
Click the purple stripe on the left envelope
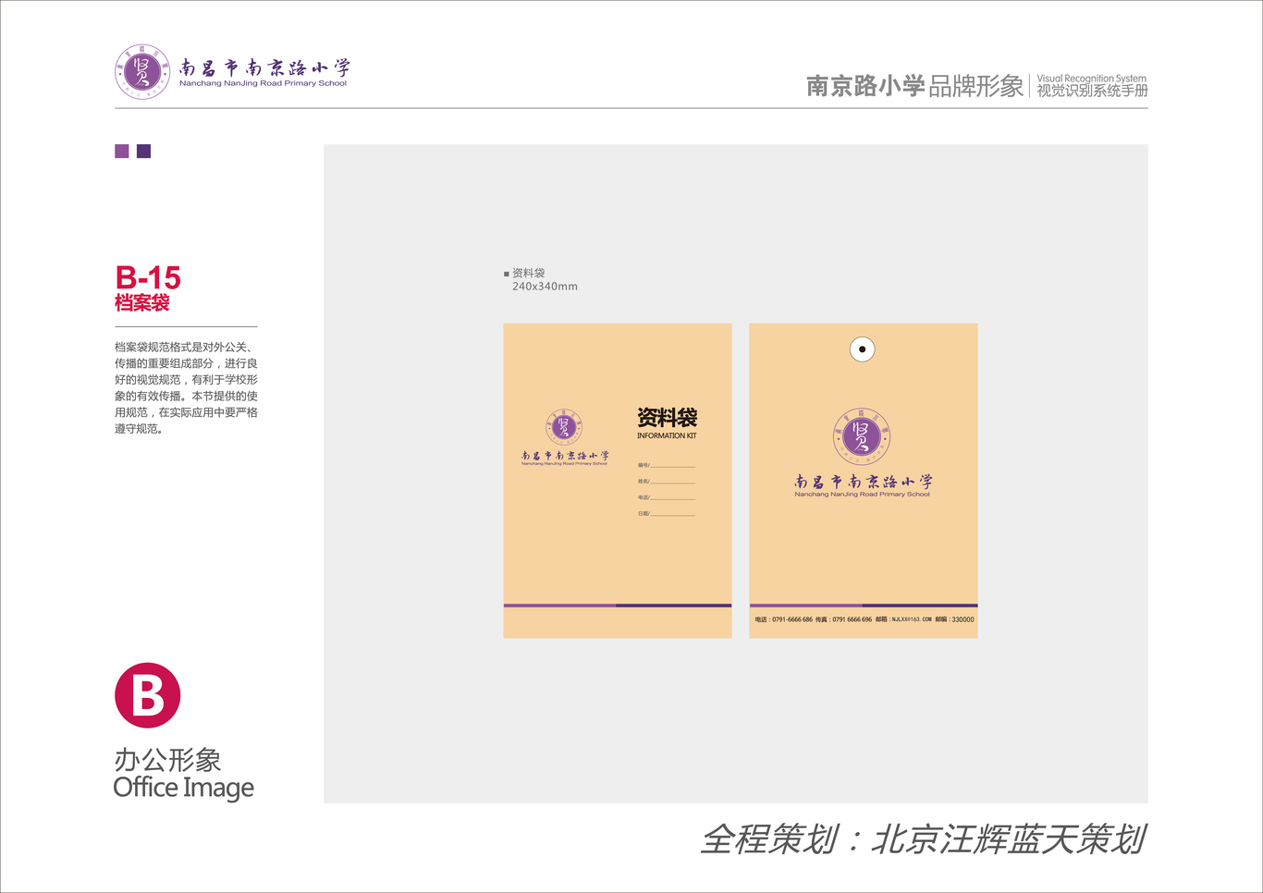click(x=618, y=606)
